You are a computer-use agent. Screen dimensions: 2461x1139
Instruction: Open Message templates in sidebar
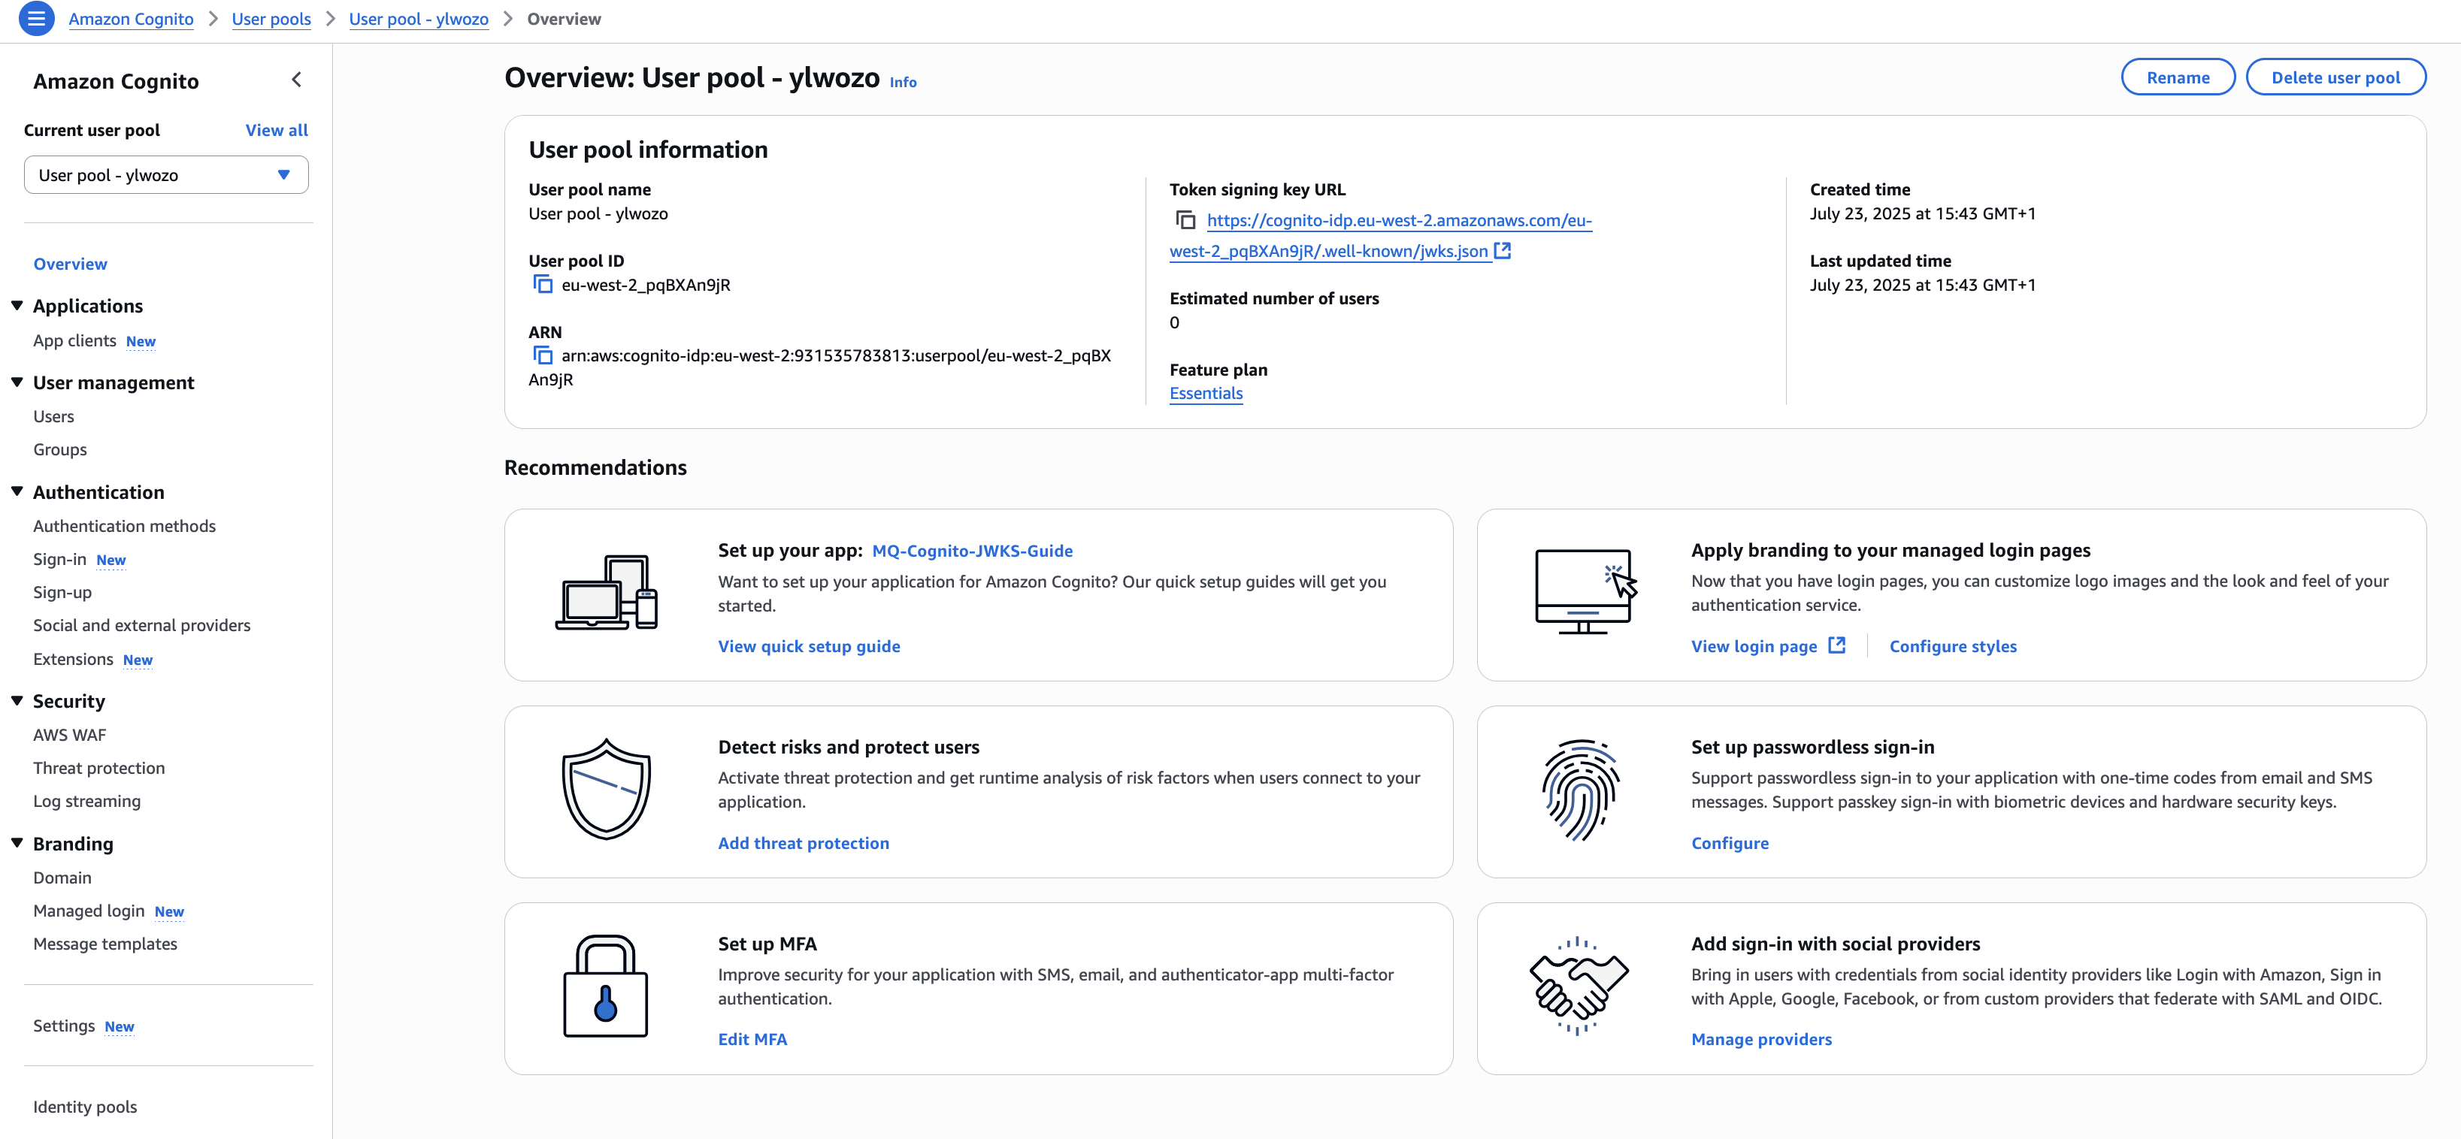click(105, 943)
